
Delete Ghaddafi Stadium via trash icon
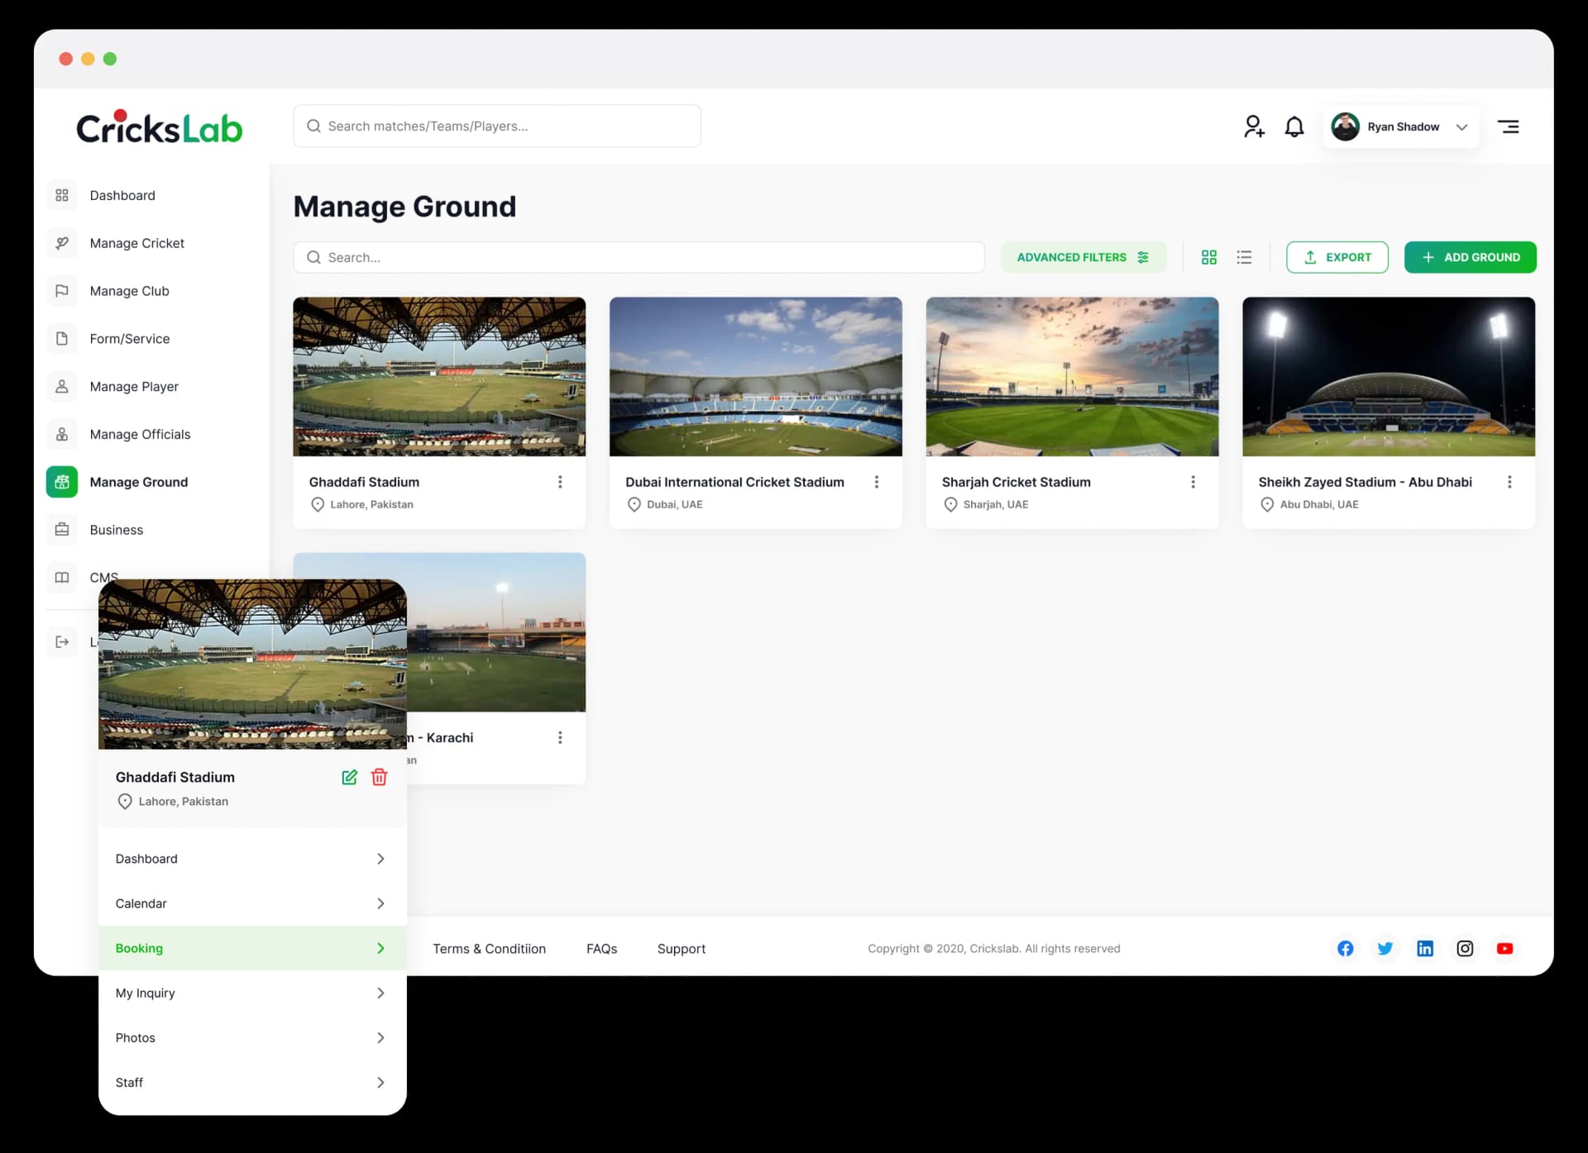pyautogui.click(x=380, y=777)
